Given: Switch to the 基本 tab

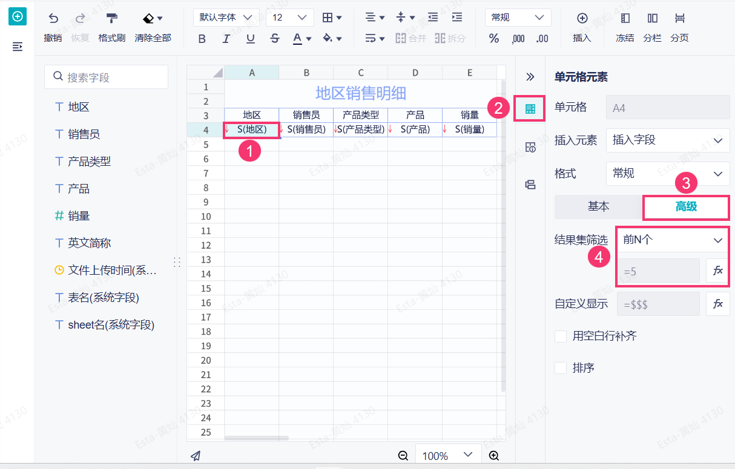Looking at the screenshot, I should pyautogui.click(x=599, y=207).
